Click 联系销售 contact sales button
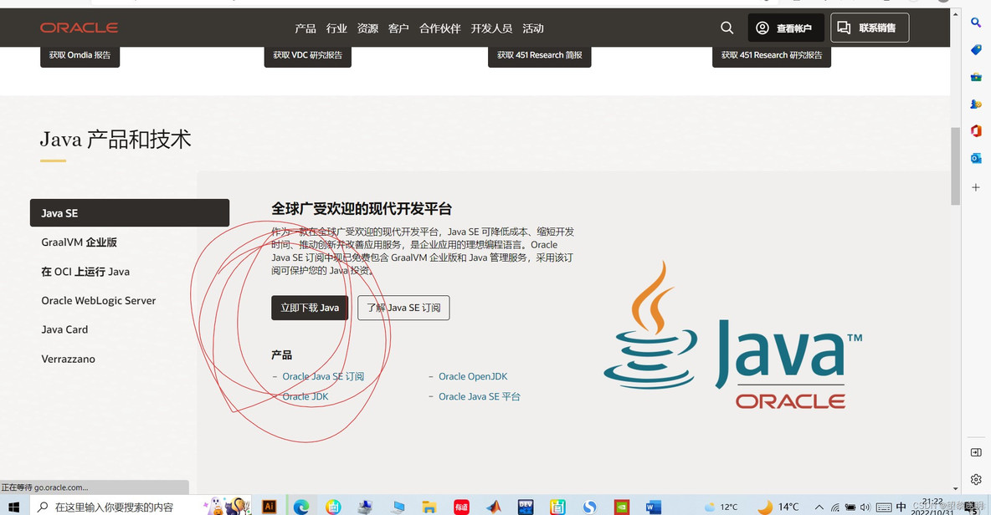Screen dimensions: 991x515 tap(870, 28)
